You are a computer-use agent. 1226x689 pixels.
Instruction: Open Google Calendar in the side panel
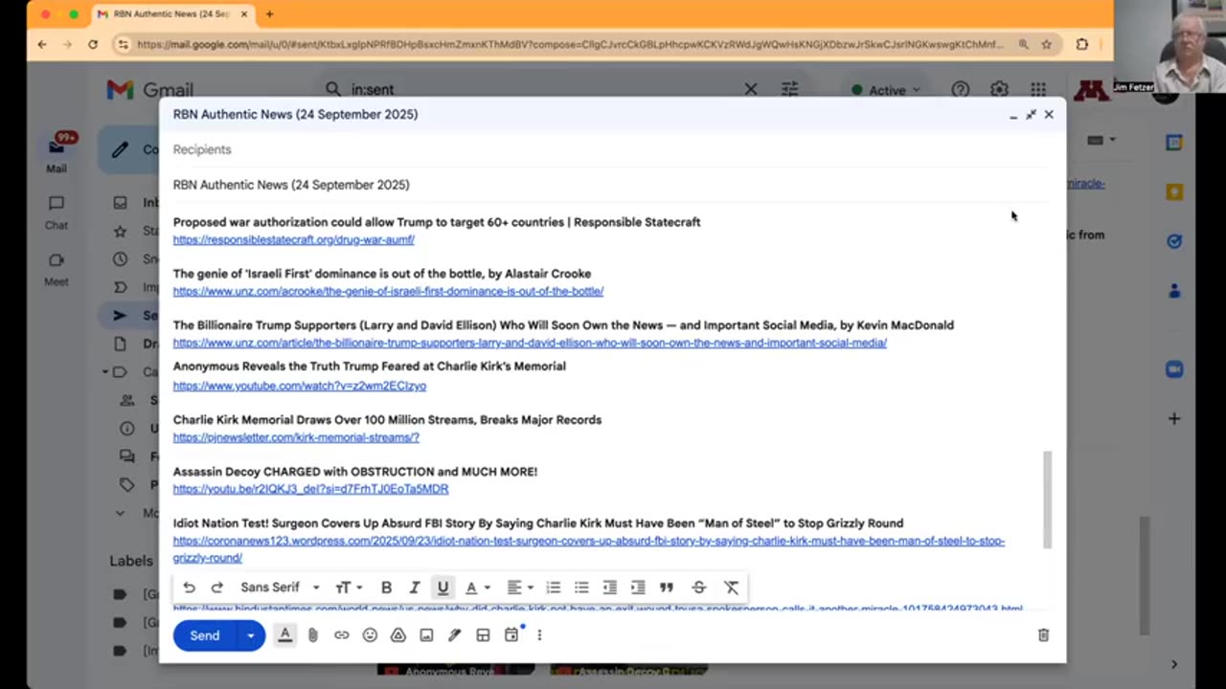point(1174,143)
